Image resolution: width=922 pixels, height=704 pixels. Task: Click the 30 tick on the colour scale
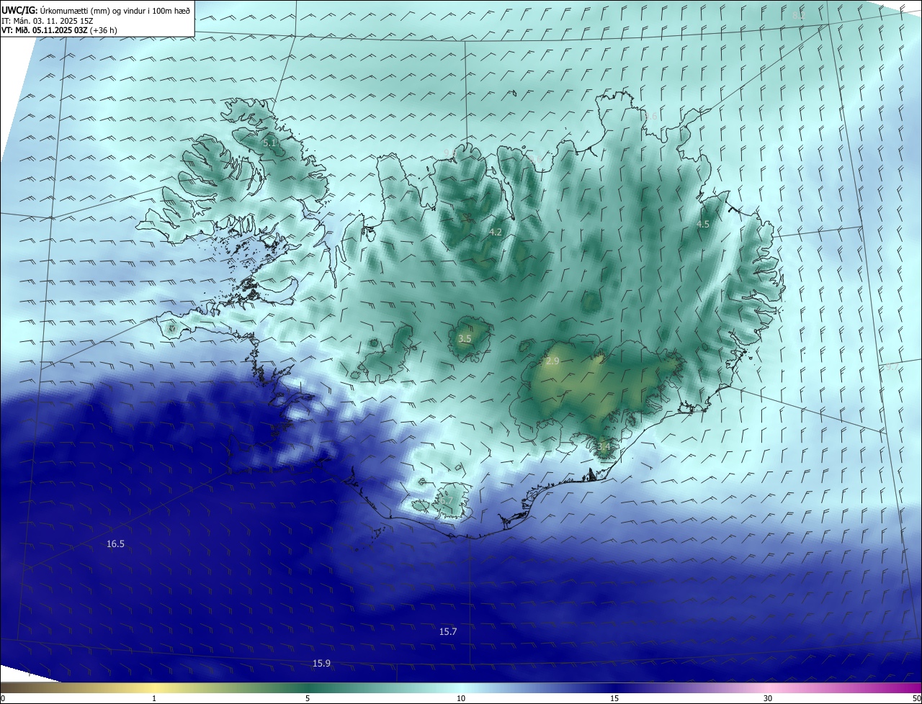coord(768,698)
